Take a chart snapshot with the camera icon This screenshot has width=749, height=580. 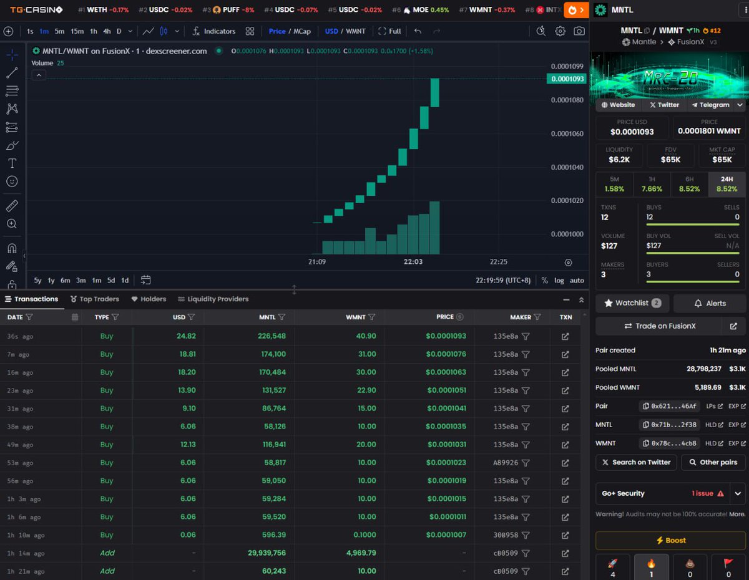(579, 31)
